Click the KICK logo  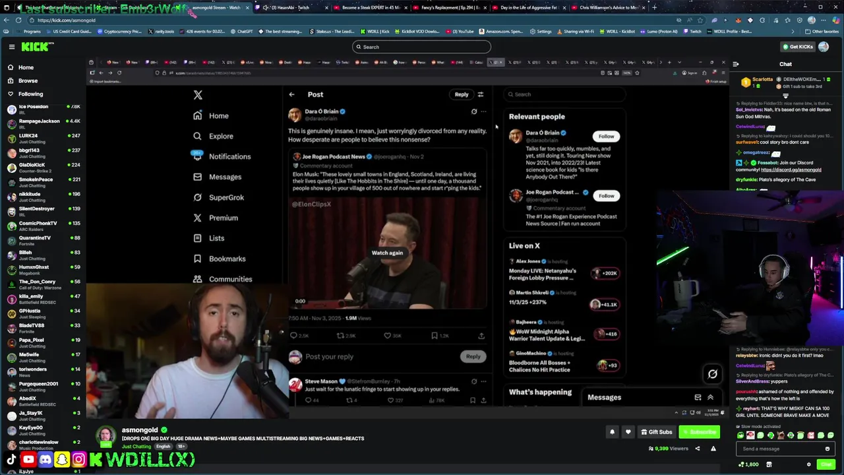click(x=38, y=47)
